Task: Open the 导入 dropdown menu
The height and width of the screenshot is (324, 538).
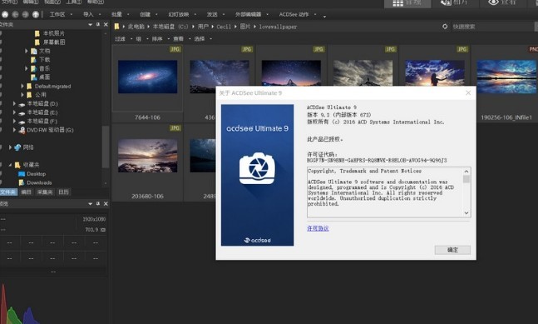Action: 91,14
